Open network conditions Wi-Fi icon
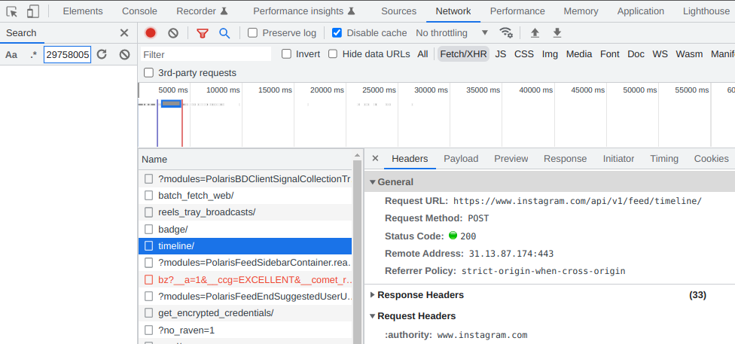This screenshot has height=344, width=735. tap(507, 33)
